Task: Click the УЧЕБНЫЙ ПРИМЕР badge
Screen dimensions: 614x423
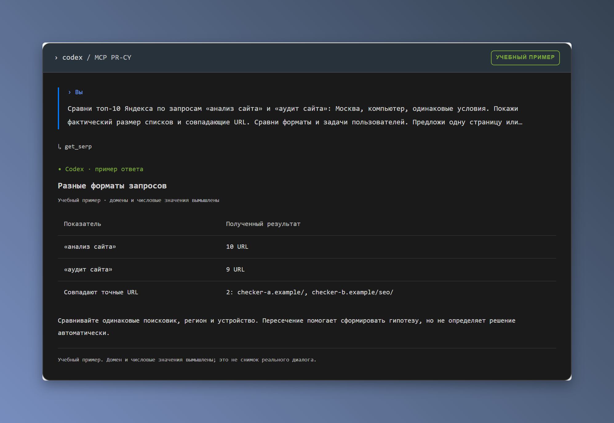Action: (525, 58)
